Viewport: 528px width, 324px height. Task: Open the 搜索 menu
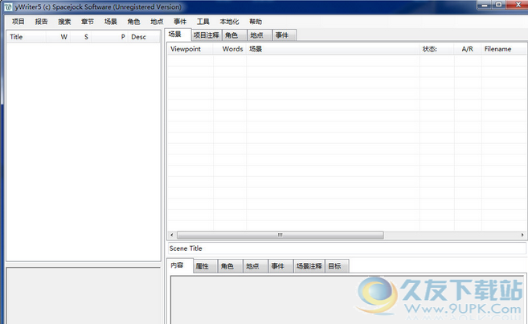(64, 22)
